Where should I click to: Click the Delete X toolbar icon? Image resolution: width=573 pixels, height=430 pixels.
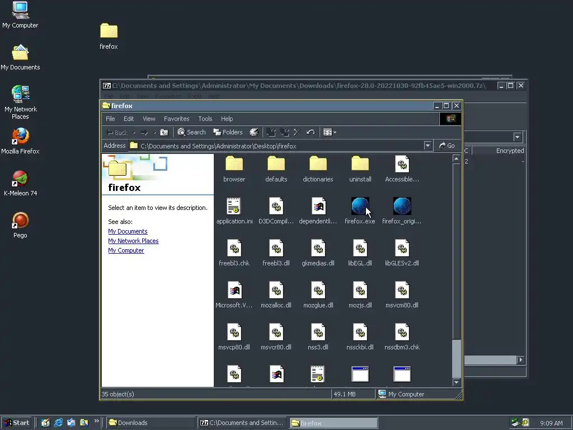point(297,132)
